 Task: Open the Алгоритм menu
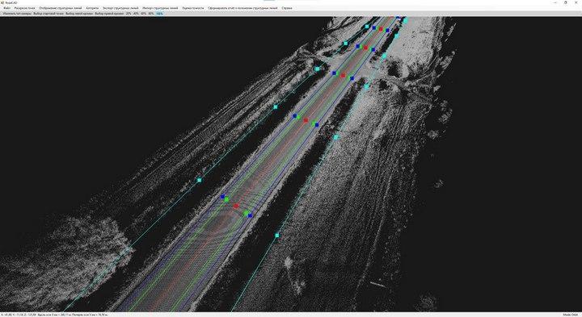tap(92, 8)
